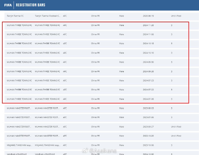Screen dimensions: 199x155
Task: Click AFC in the XINJIANG TIANSHAN row
Action: point(65,145)
